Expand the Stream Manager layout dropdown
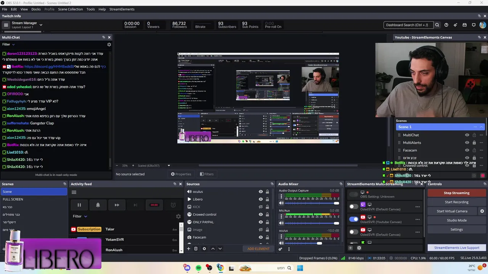This screenshot has height=274, width=488. [41, 25]
